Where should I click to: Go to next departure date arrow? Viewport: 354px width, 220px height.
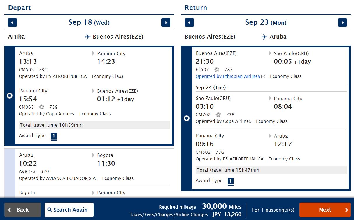[166, 22]
